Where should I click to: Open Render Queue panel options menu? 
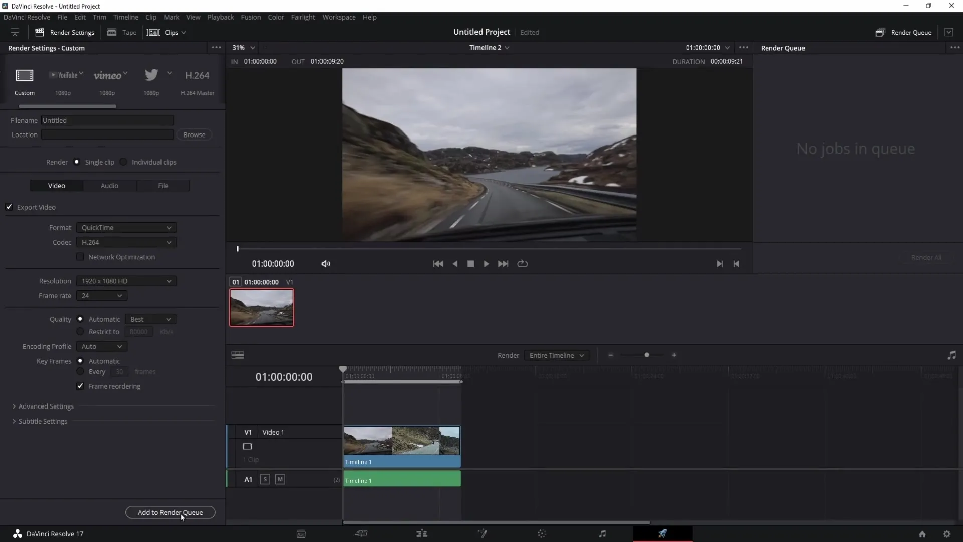pos(955,48)
